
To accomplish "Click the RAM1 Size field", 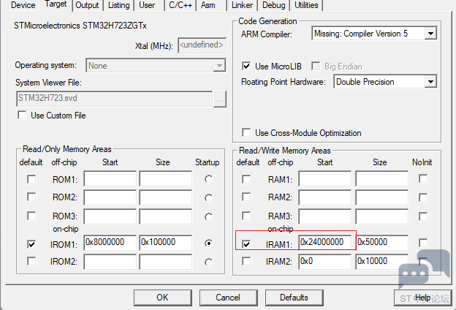I will point(382,178).
